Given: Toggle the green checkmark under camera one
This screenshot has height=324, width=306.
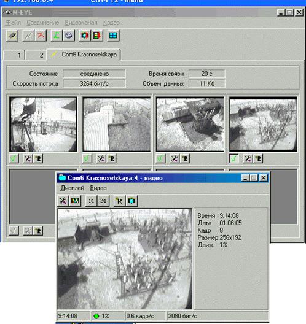Looking at the screenshot, I should click(14, 159).
